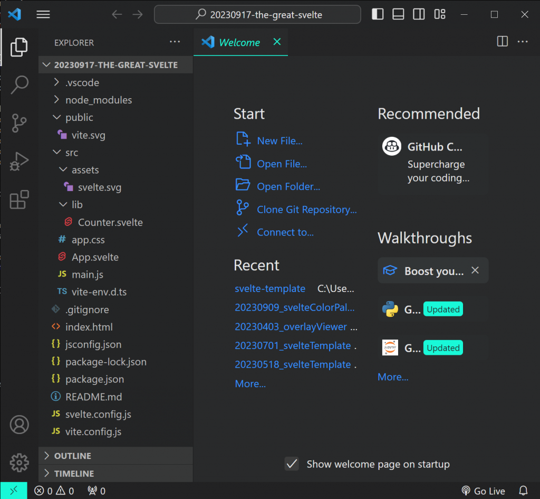Open vite.config.js file

pos(115,431)
